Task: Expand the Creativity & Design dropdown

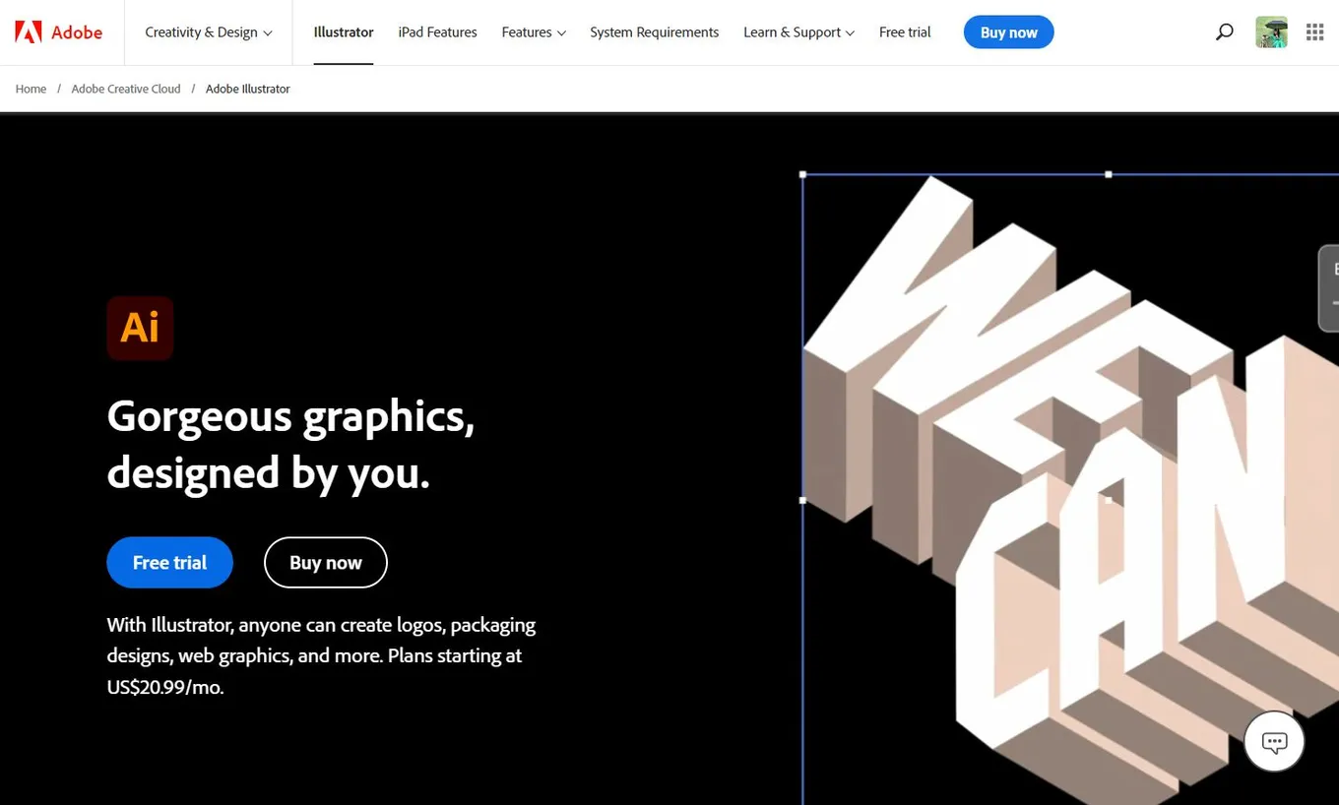Action: coord(208,31)
